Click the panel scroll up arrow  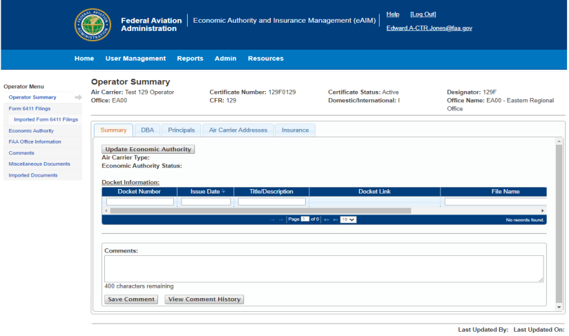tap(559, 141)
